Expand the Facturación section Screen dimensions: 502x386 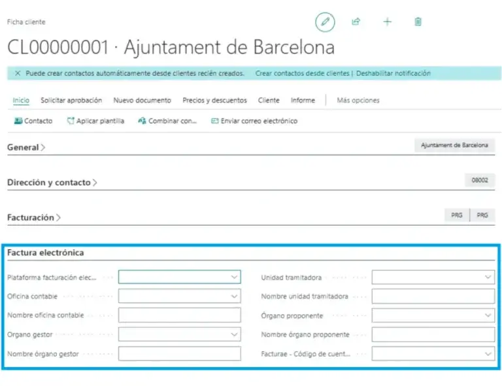[34, 217]
